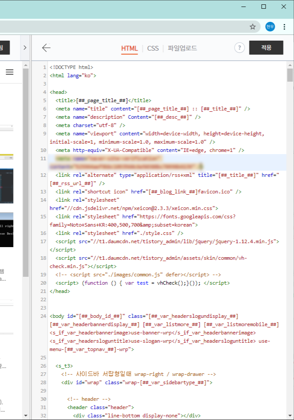Click the shortcut icon favicon.ico link line
The image size is (294, 420).
(x=149, y=192)
